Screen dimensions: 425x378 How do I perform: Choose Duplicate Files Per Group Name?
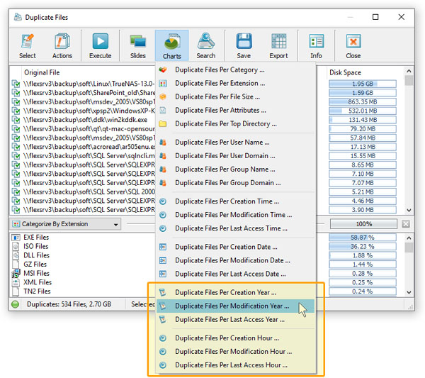pos(235,169)
